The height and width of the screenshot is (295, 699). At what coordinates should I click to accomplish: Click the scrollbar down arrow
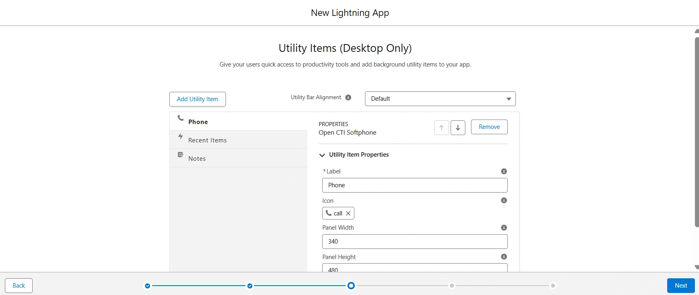point(697,267)
